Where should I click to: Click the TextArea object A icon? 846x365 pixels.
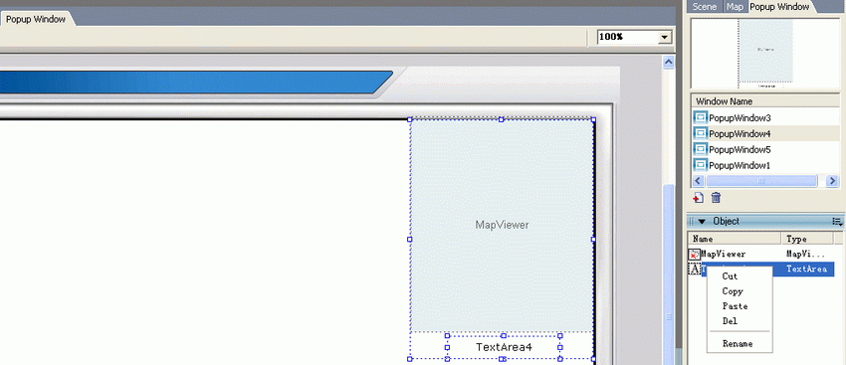pyautogui.click(x=695, y=270)
